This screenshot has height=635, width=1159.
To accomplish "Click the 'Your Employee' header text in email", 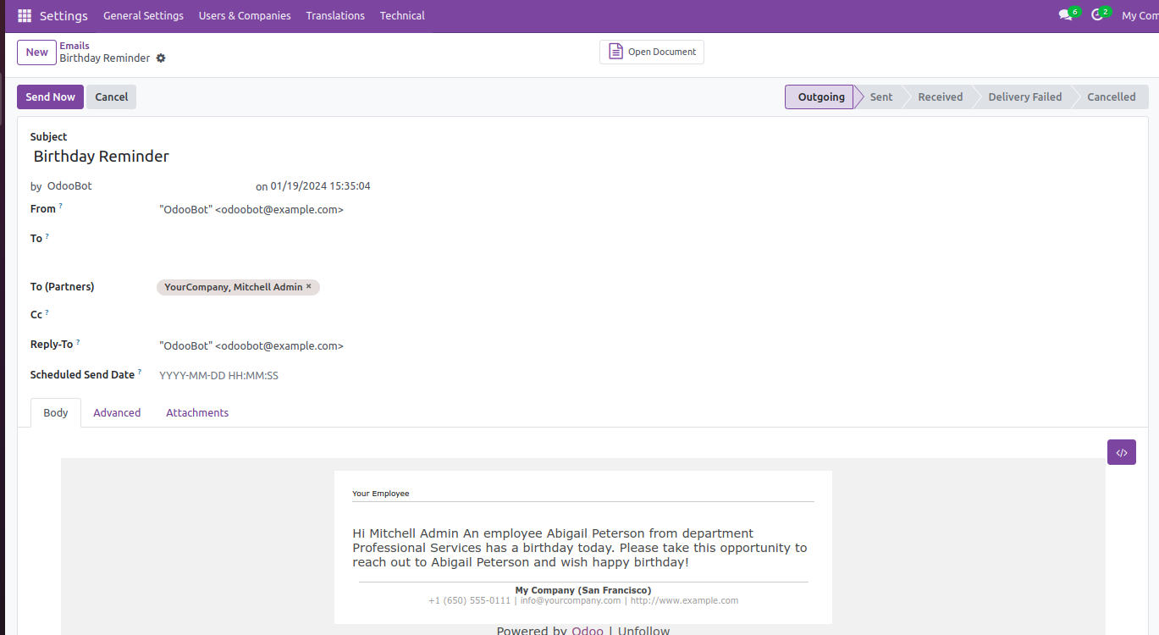I will click(381, 494).
